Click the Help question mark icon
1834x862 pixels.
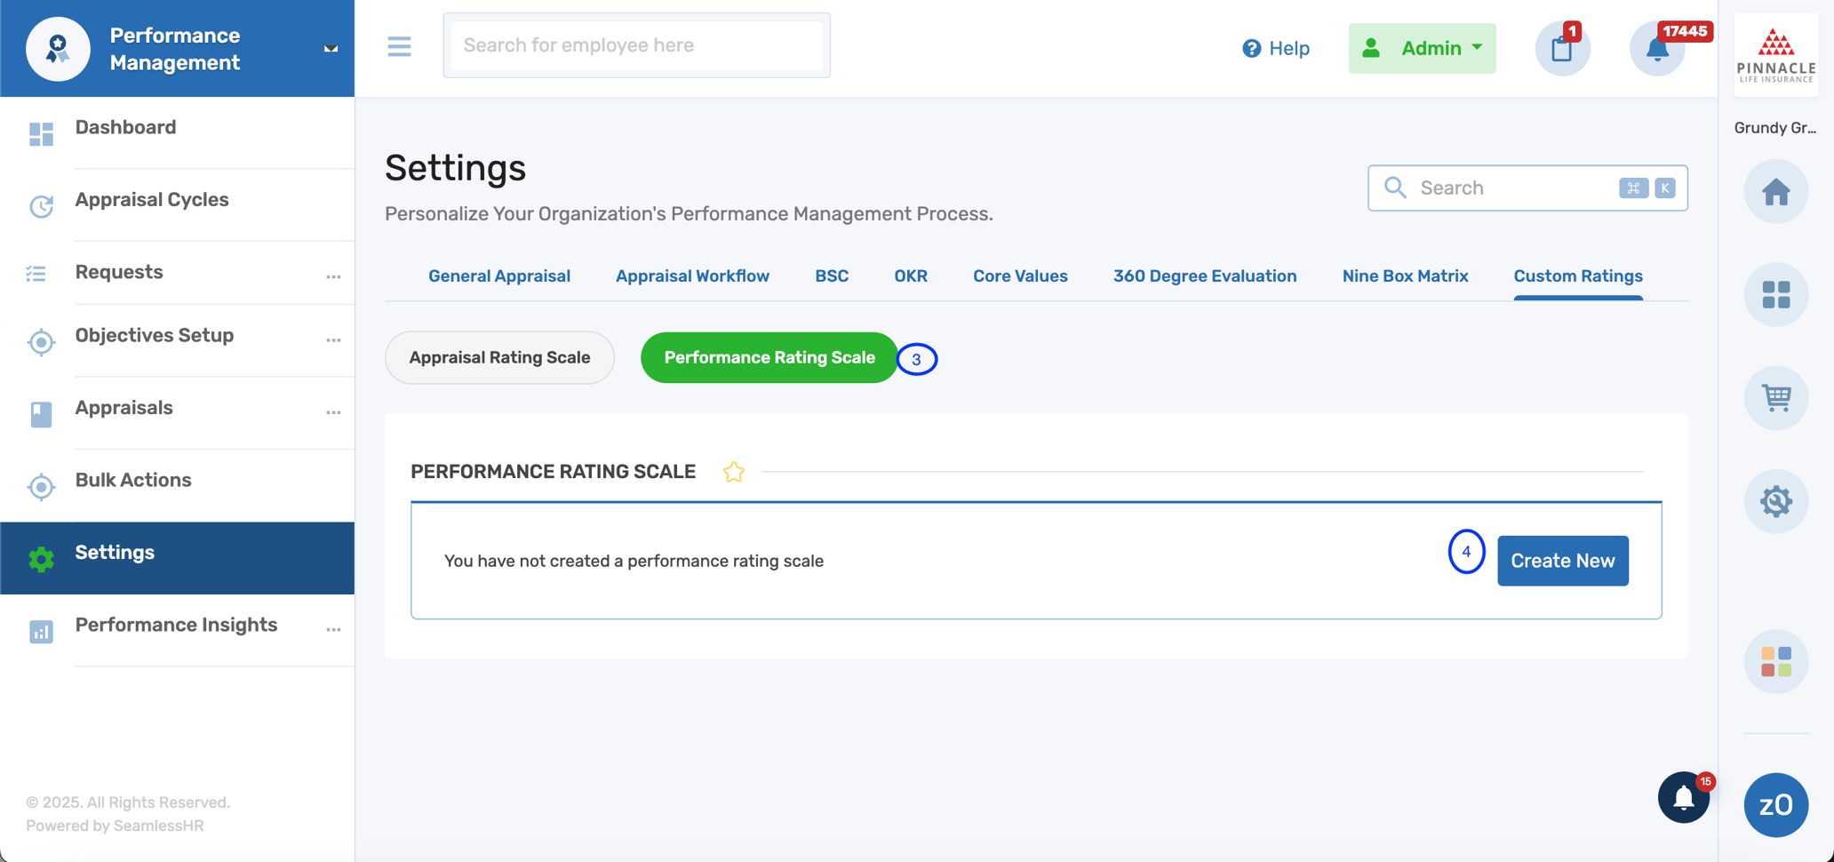[x=1251, y=48]
